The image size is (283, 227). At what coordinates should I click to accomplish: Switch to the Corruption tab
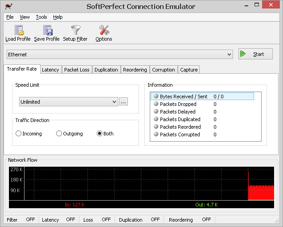coord(164,70)
